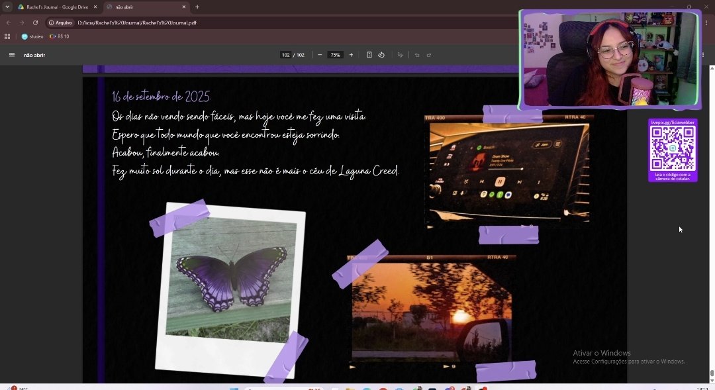
Task: Click the sunset film photo
Action: (432, 312)
